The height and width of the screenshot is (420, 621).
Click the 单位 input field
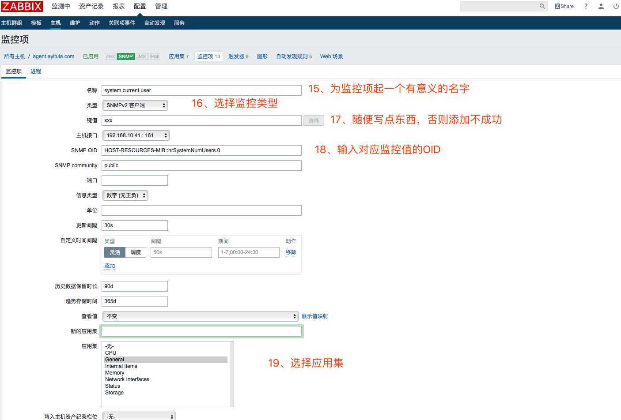(201, 210)
